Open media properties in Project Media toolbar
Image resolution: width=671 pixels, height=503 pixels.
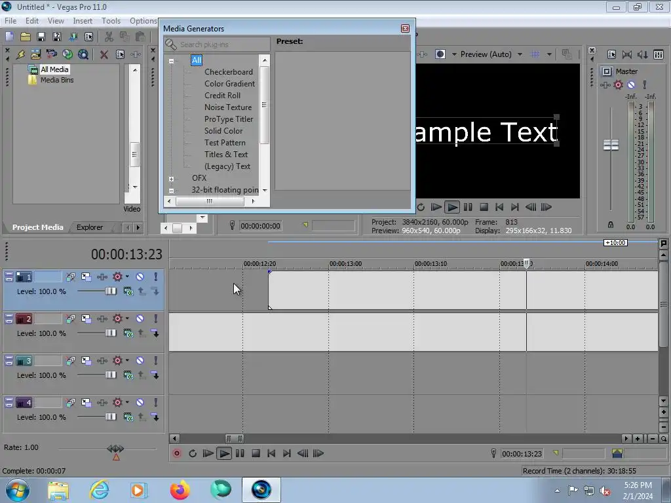pos(121,54)
